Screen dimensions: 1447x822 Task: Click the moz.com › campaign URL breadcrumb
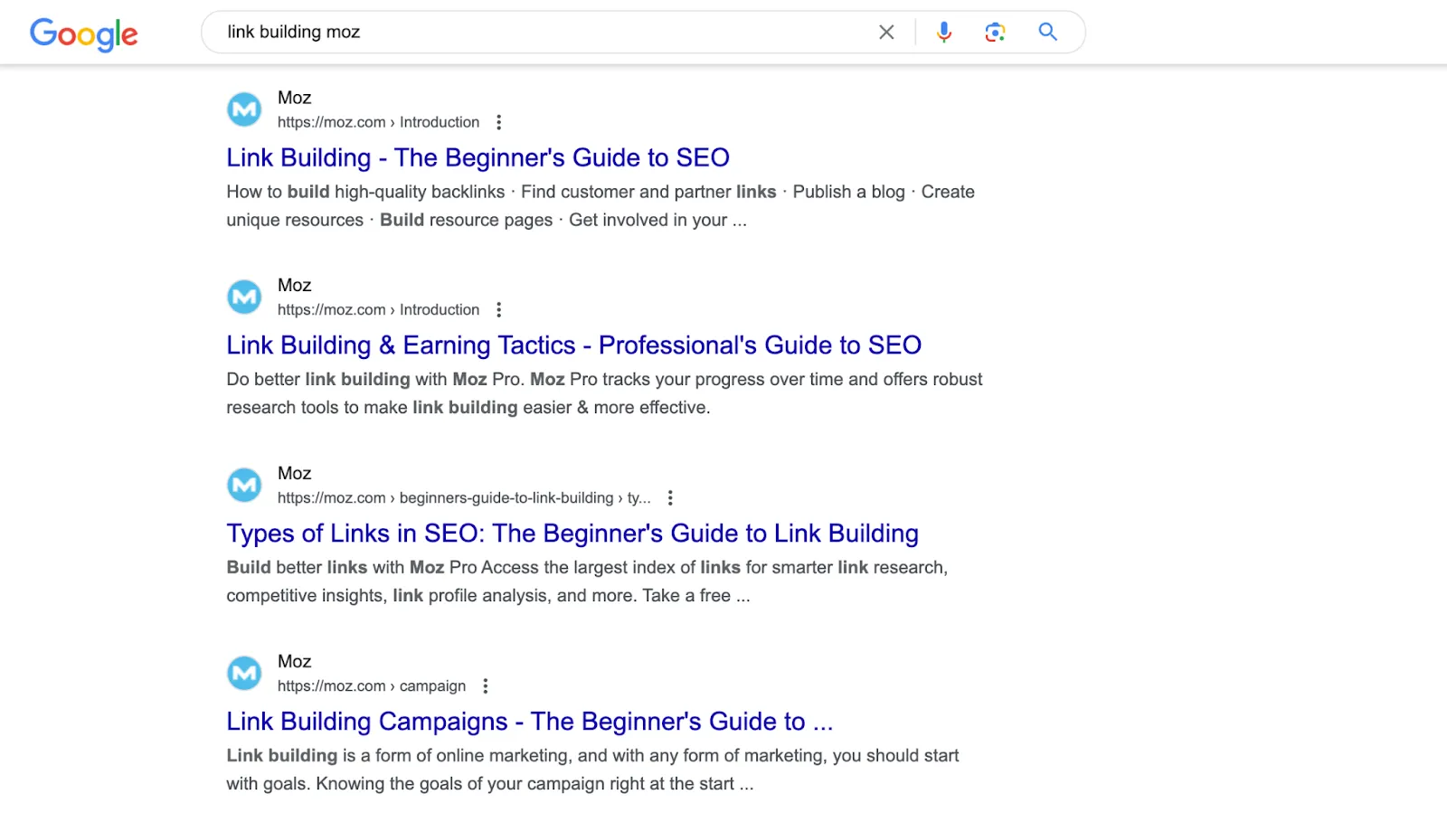(x=371, y=685)
